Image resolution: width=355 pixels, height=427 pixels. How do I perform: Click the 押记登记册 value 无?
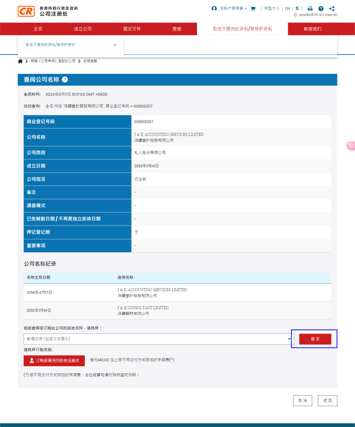(136, 232)
